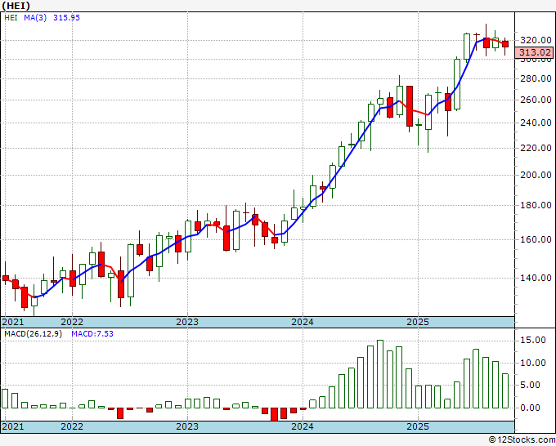Screen dimensions: 556x446
Task: Click the 160.00 price axis label
Action: pyautogui.click(x=536, y=239)
